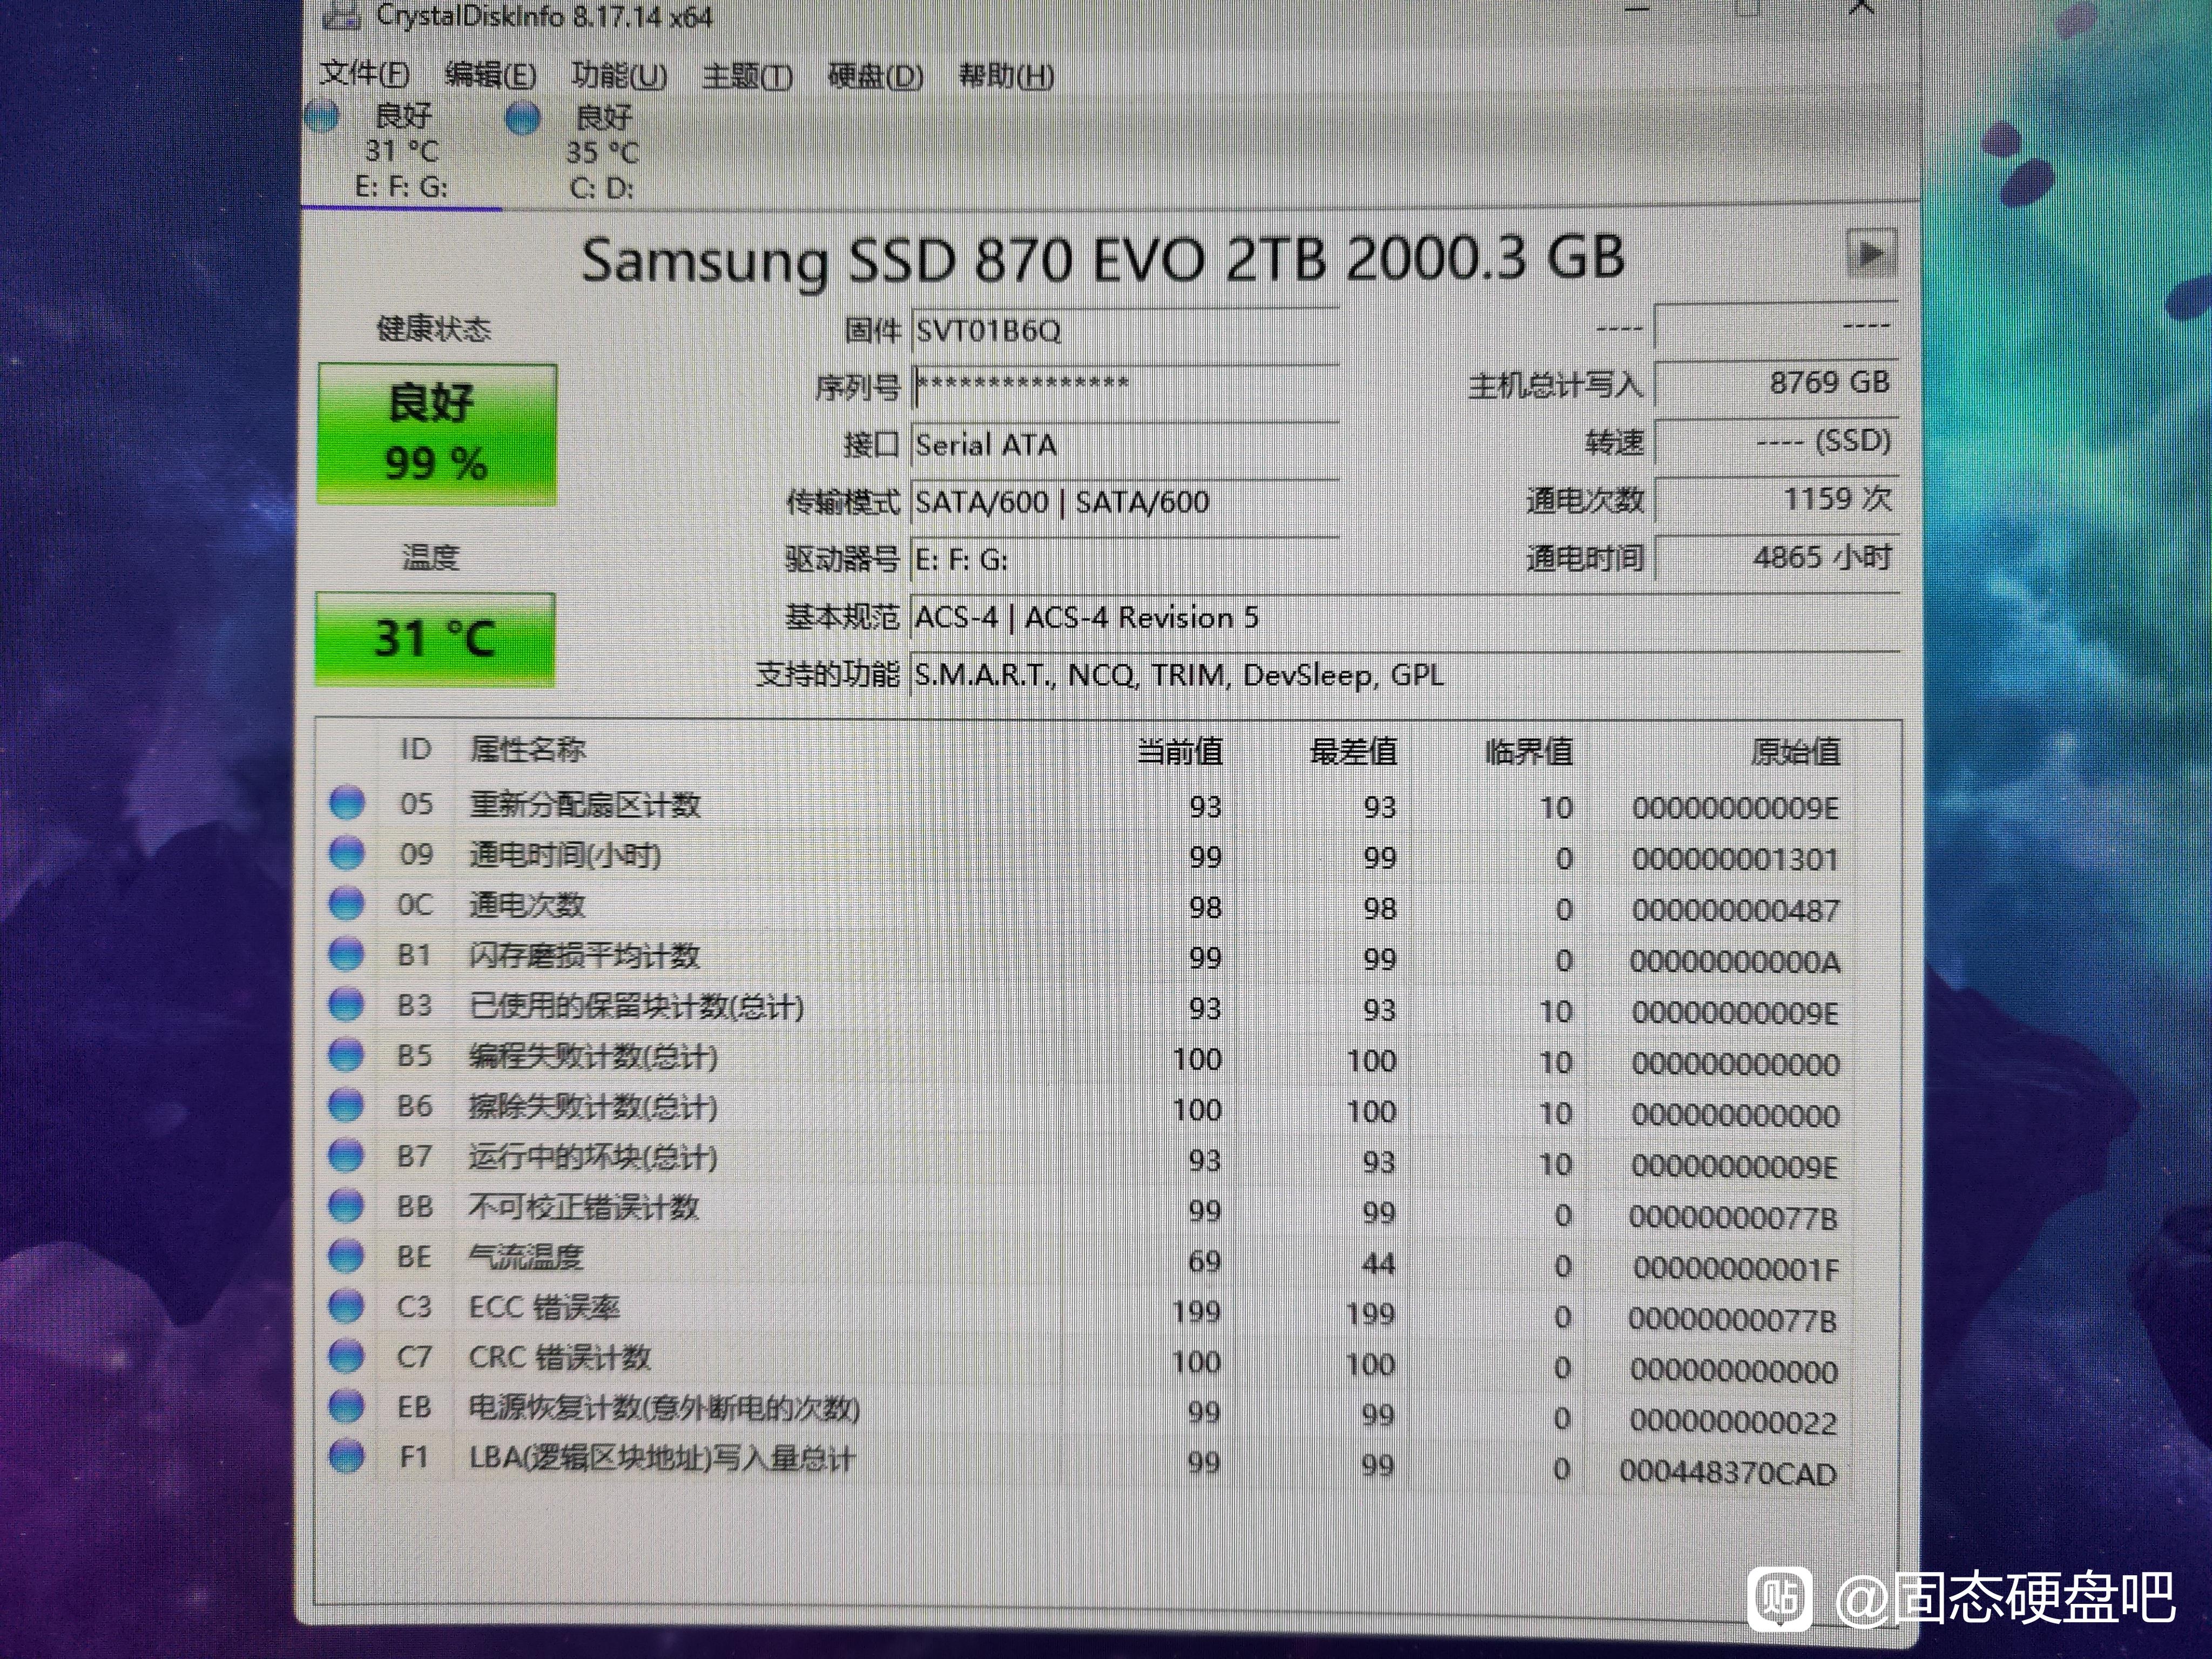The height and width of the screenshot is (1659, 2212).
Task: Click the status icon for row C7
Action: tap(347, 1356)
